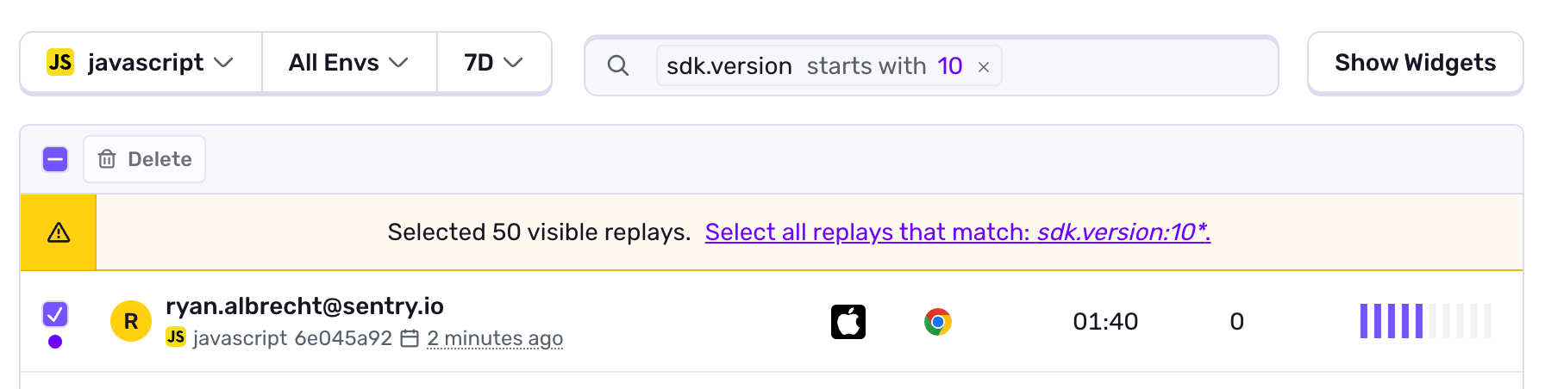Open the javascript project dropdown
1545x389 pixels.
point(141,63)
